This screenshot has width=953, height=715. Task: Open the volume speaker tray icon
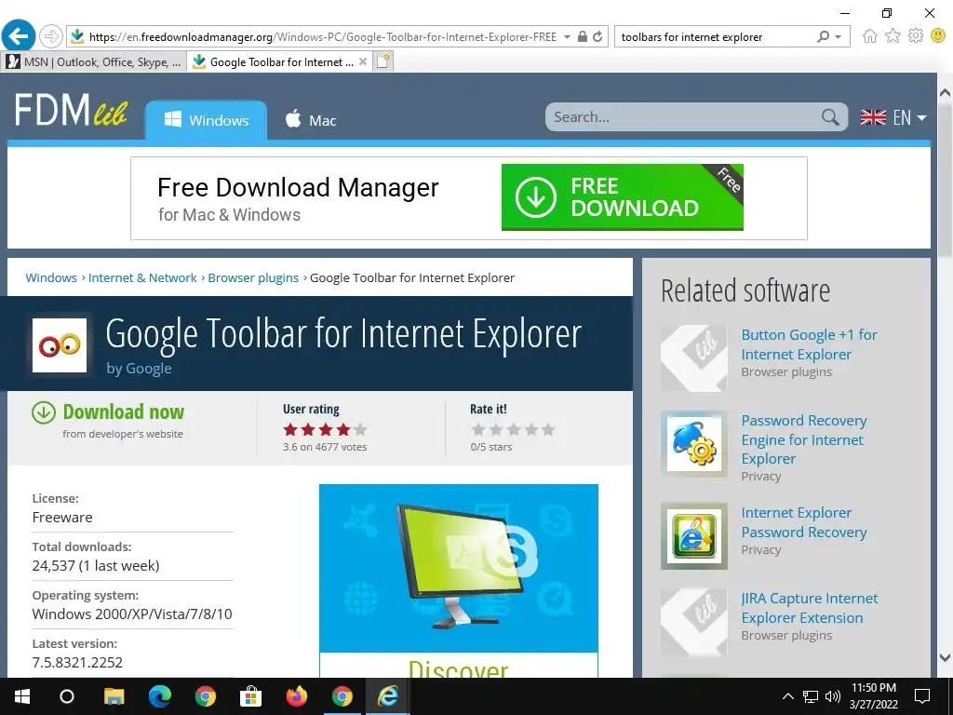point(833,696)
